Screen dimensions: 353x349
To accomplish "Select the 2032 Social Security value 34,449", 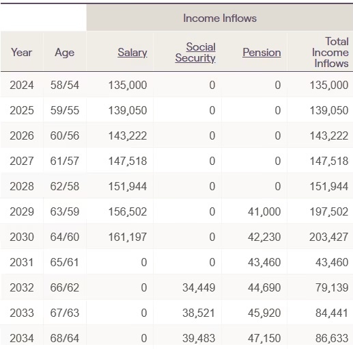I will [199, 287].
